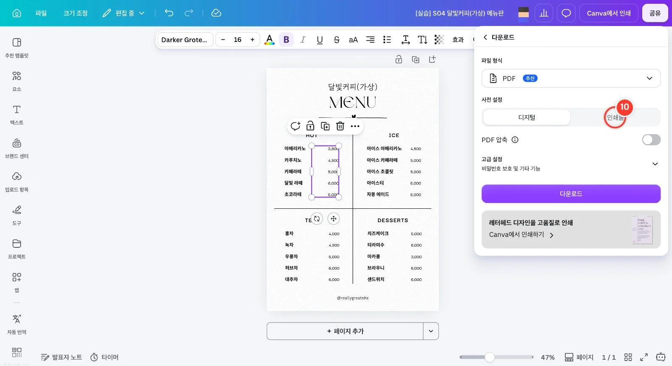Open the 효과 effects panel
This screenshot has width=672, height=366.
pyautogui.click(x=458, y=40)
